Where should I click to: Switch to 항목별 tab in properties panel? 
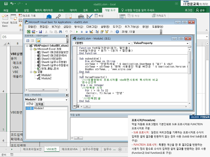point(40,104)
